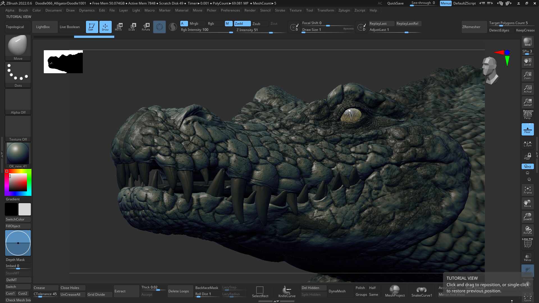Select the black secondary color swatch
Screen dimensions: 539x303
pyautogui.click(x=11, y=209)
